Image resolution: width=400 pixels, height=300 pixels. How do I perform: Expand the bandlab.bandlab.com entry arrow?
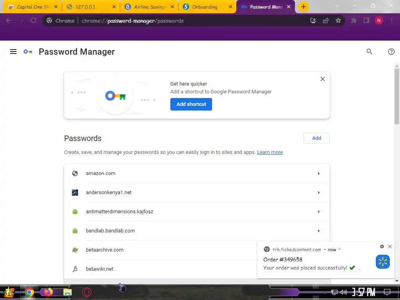[319, 231]
